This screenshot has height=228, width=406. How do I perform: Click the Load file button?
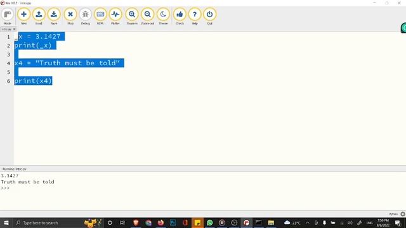click(x=39, y=16)
